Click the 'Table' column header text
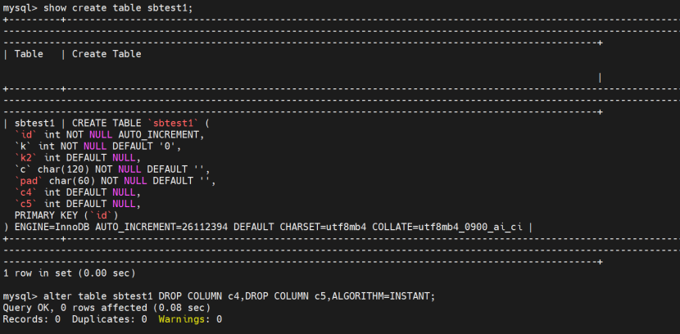The image size is (680, 334). click(x=29, y=54)
